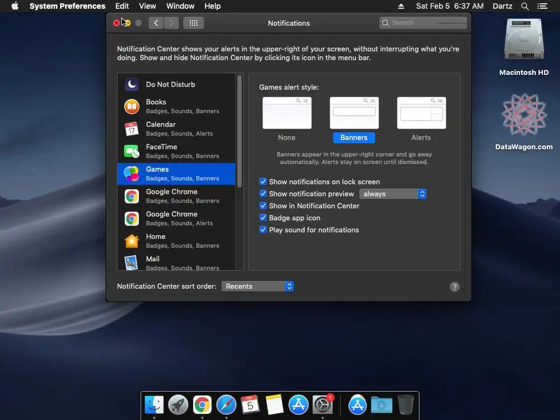Viewport: 560px width, 420px height.
Task: Open Downloads folder in the Dock
Action: pos(381,405)
